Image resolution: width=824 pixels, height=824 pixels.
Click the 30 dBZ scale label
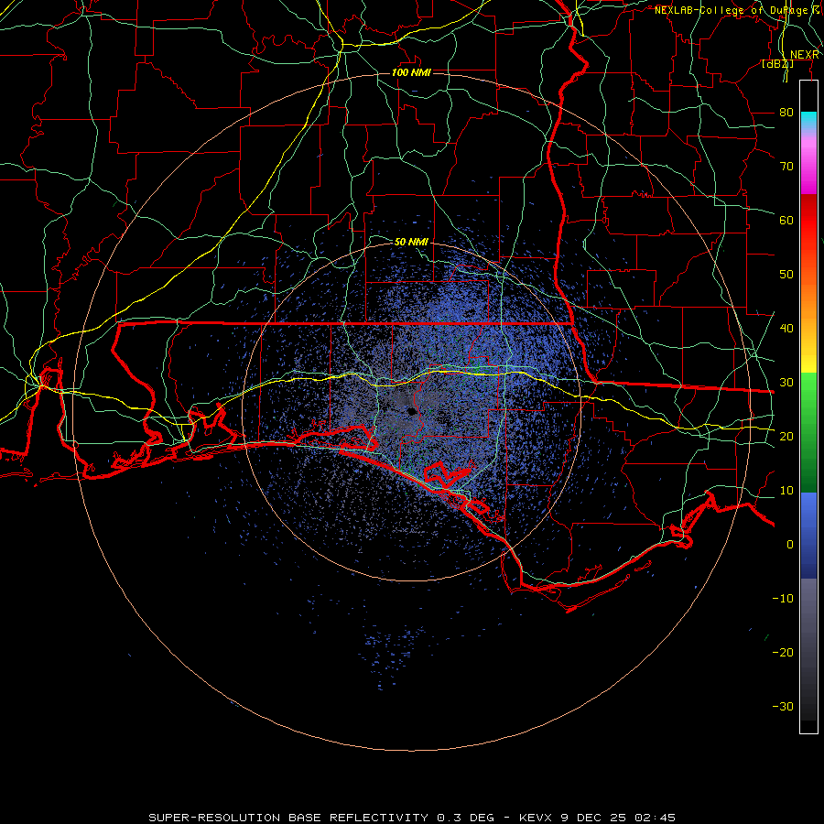click(x=786, y=382)
